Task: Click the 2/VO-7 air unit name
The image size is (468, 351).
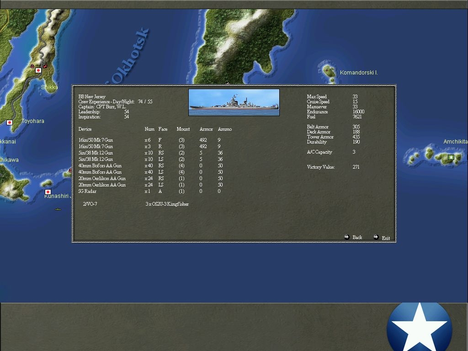Action: [90, 204]
